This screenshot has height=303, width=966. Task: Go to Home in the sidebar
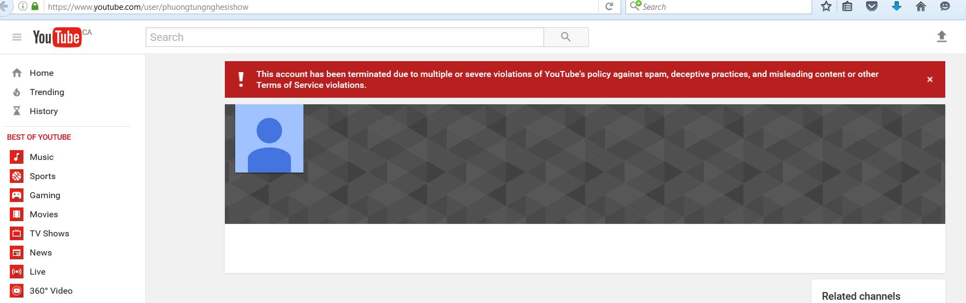tap(41, 73)
